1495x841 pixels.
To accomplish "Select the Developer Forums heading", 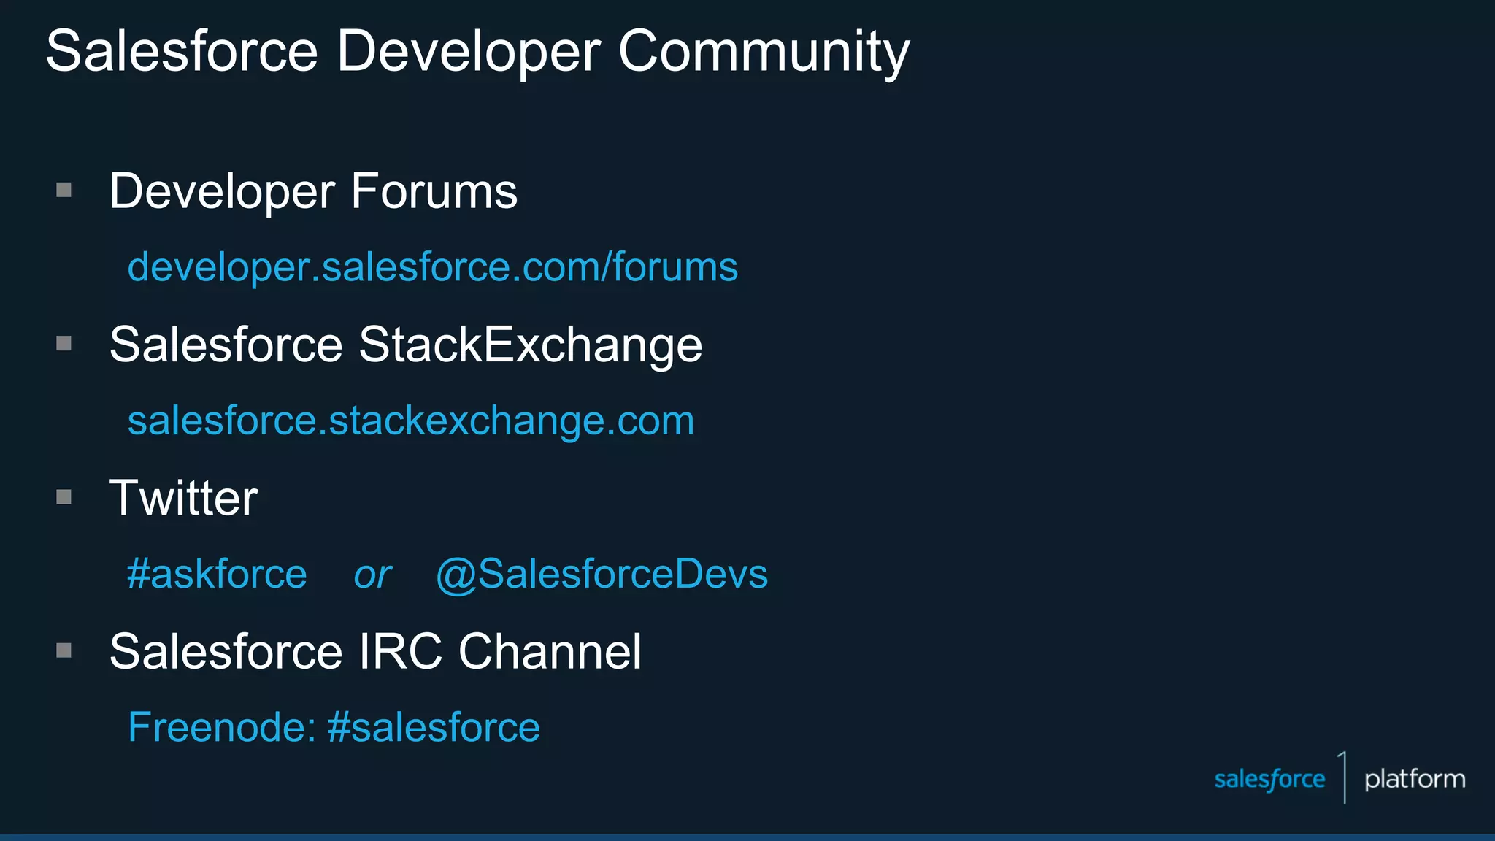I will coord(314,191).
